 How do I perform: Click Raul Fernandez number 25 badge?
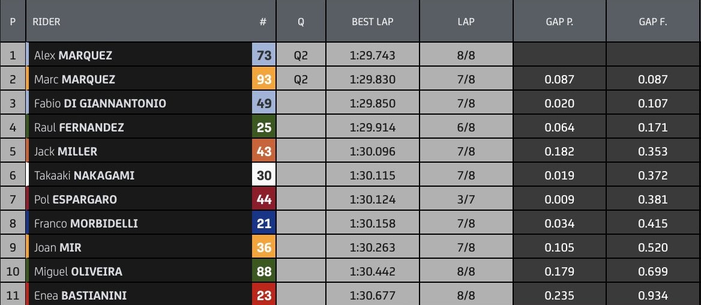click(x=263, y=127)
